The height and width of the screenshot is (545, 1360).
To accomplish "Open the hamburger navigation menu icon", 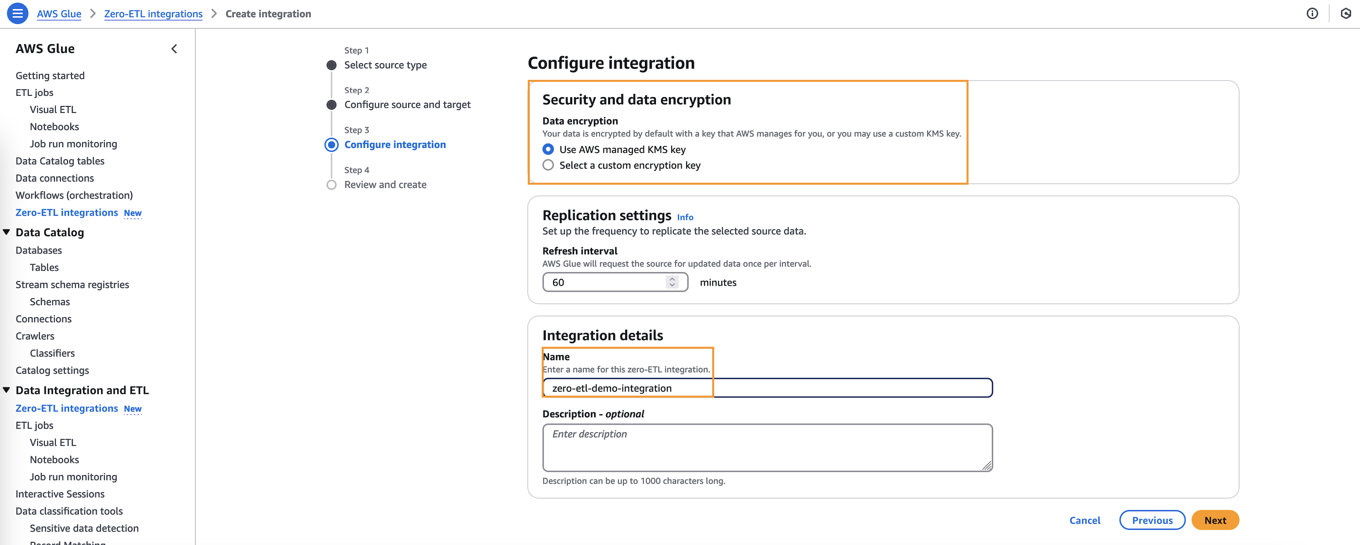I will click(17, 14).
